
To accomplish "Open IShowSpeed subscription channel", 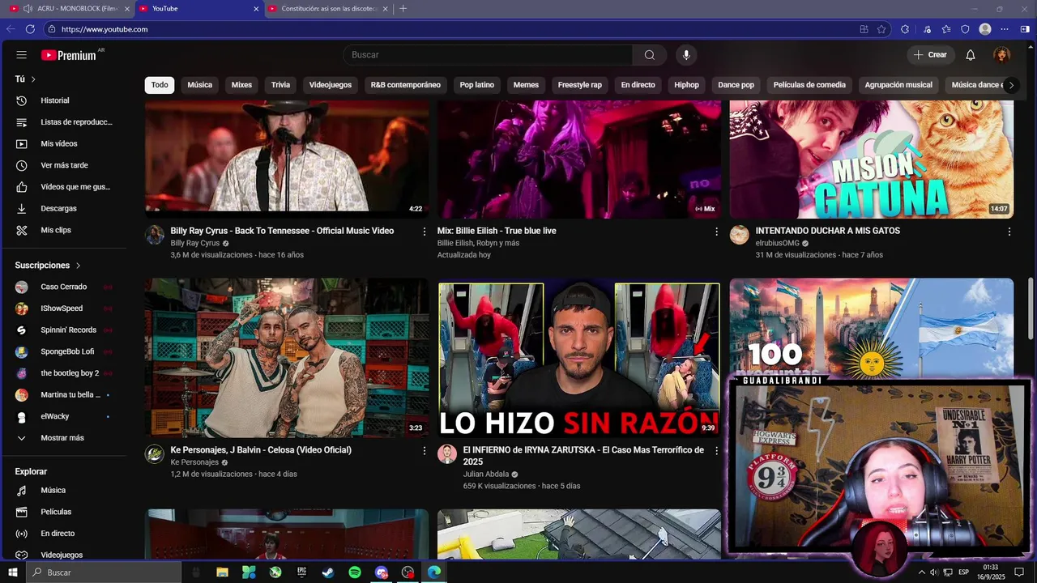I will [x=63, y=309].
